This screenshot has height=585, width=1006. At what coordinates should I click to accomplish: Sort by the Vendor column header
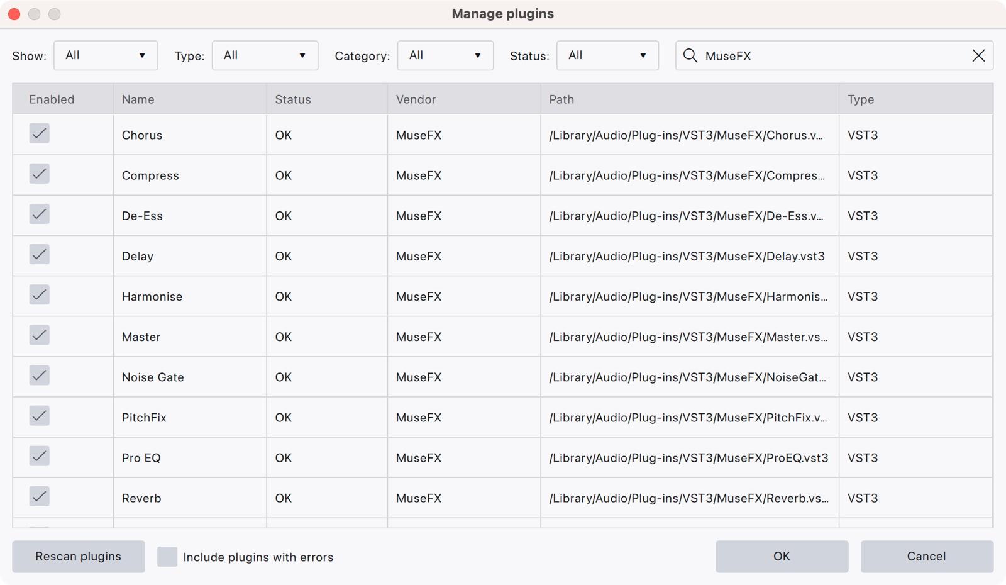click(464, 99)
